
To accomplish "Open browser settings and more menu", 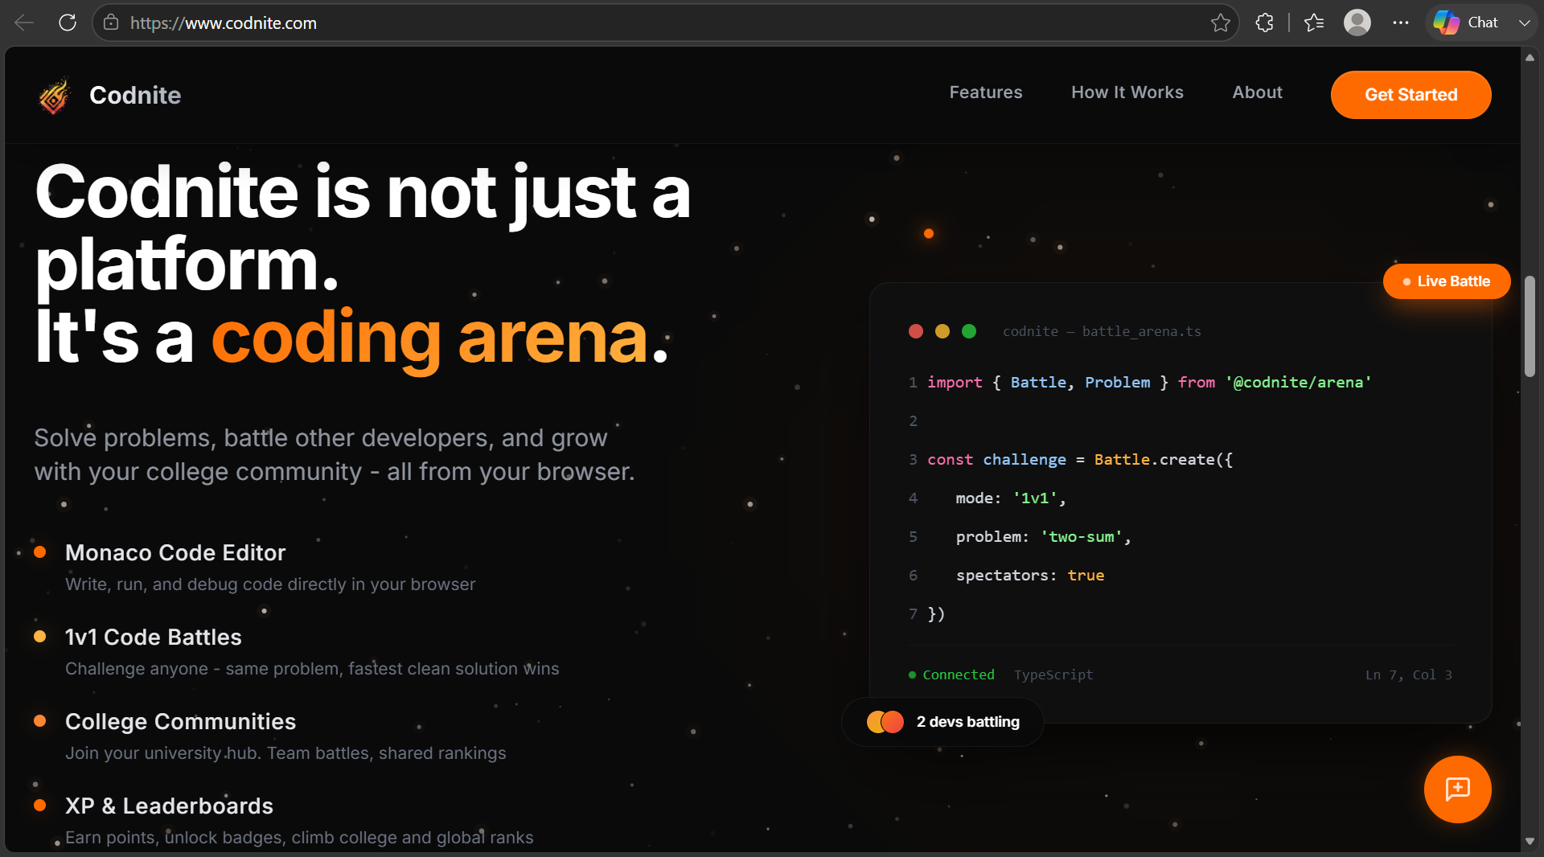I will 1401,23.
